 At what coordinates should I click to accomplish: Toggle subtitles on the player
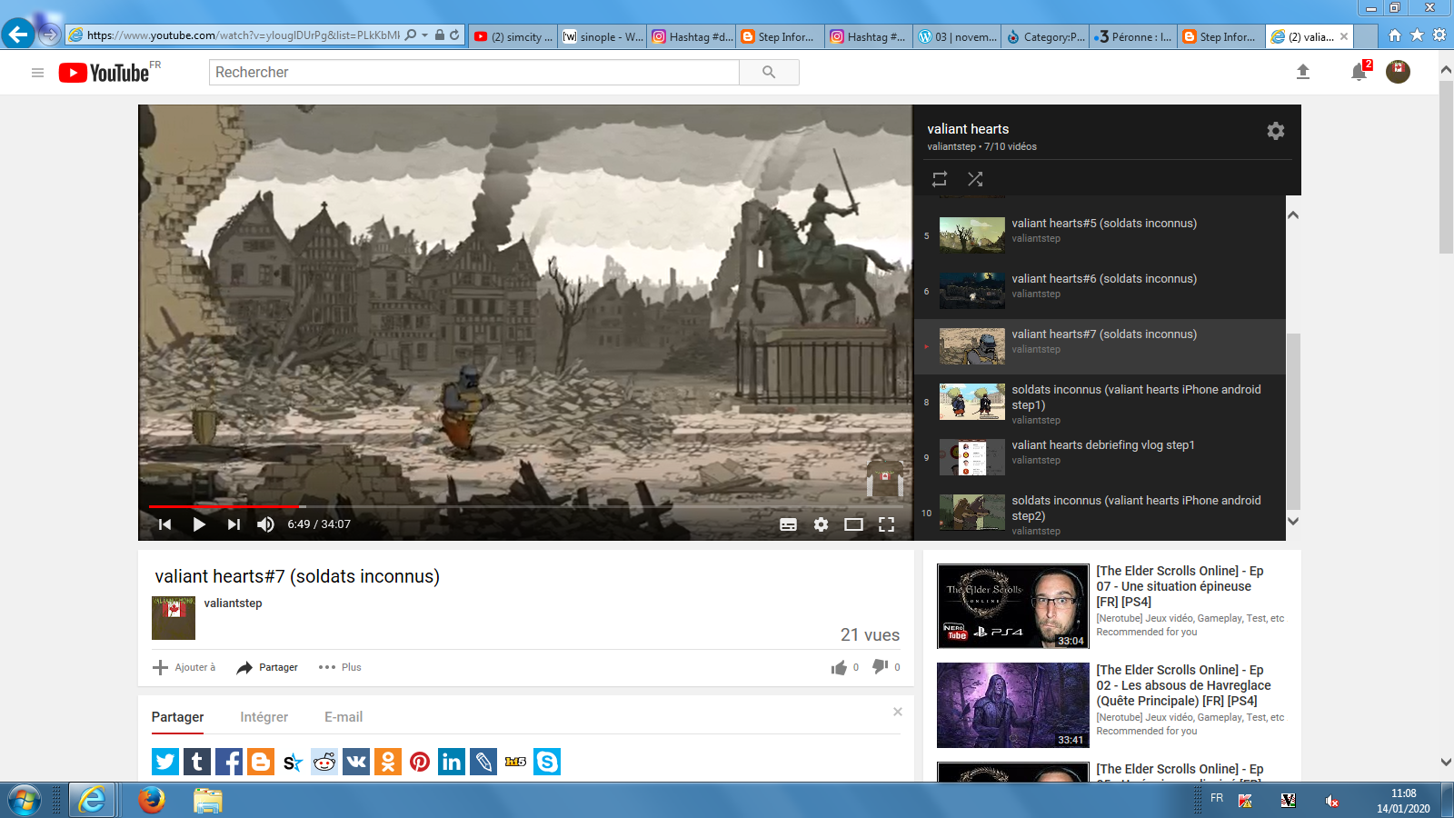788,524
